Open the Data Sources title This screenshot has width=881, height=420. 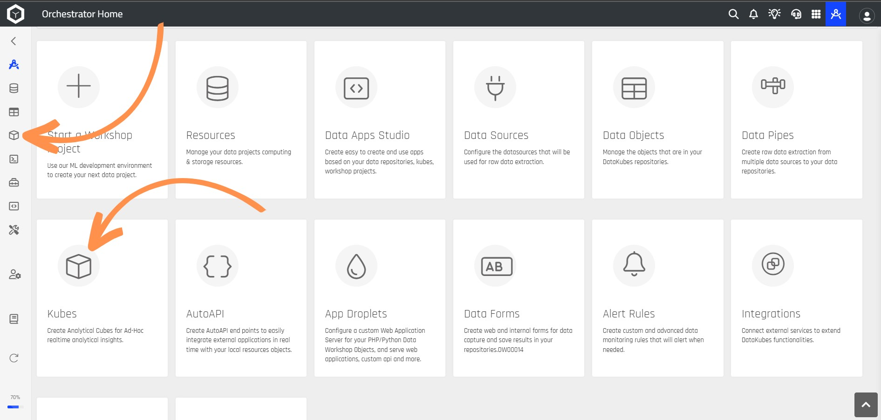coord(496,135)
